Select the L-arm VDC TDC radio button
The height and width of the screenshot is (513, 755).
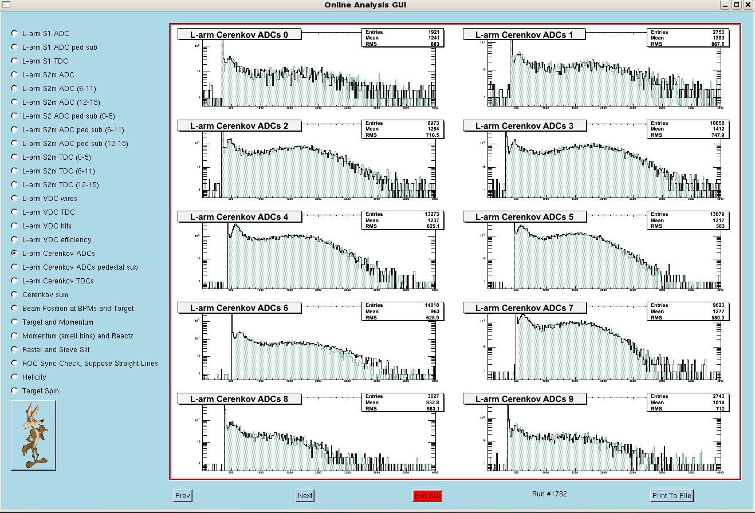tap(14, 212)
